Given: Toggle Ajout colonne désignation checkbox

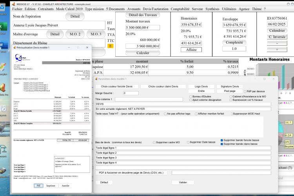Looking at the screenshot, I should [x=191, y=100].
